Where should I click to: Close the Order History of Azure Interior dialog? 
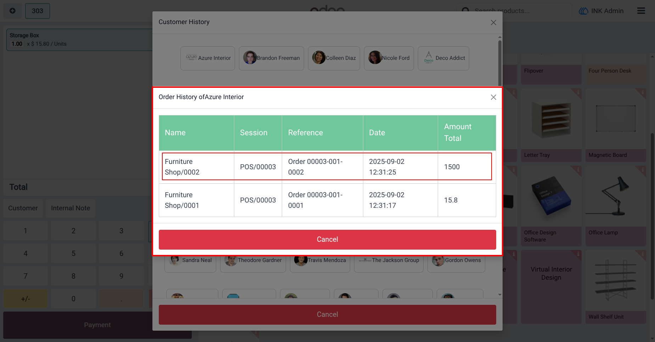[493, 97]
